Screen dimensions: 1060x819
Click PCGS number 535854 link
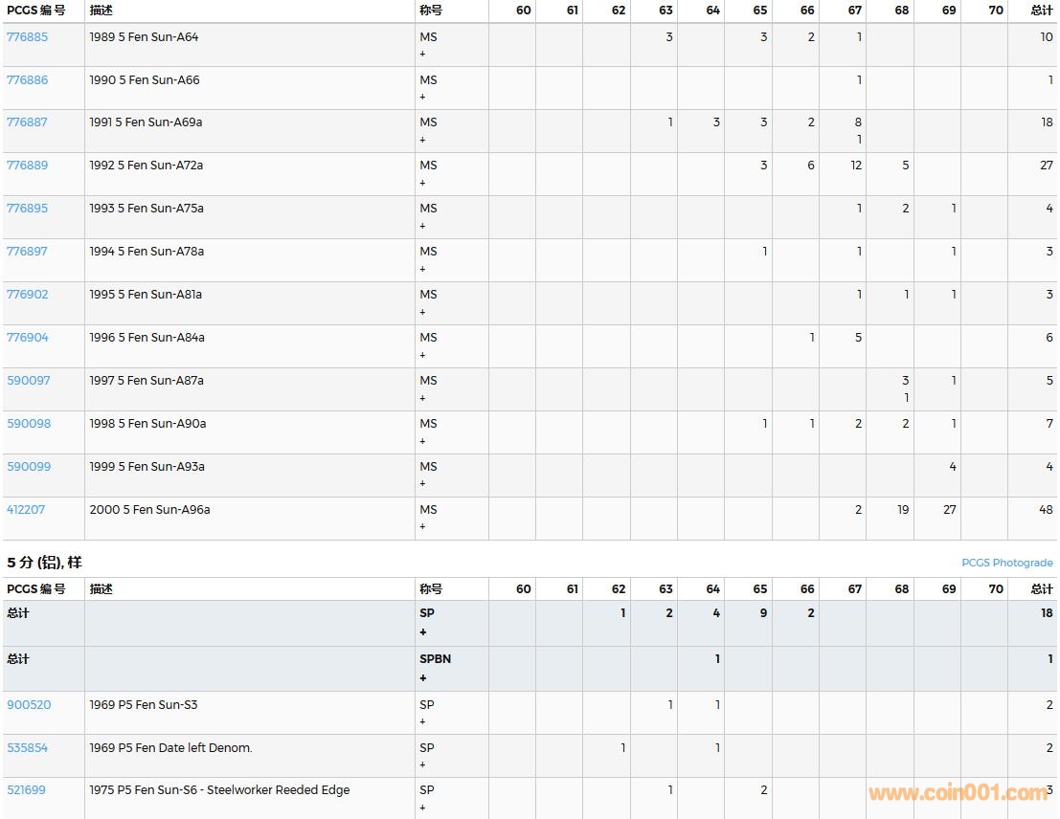[27, 748]
